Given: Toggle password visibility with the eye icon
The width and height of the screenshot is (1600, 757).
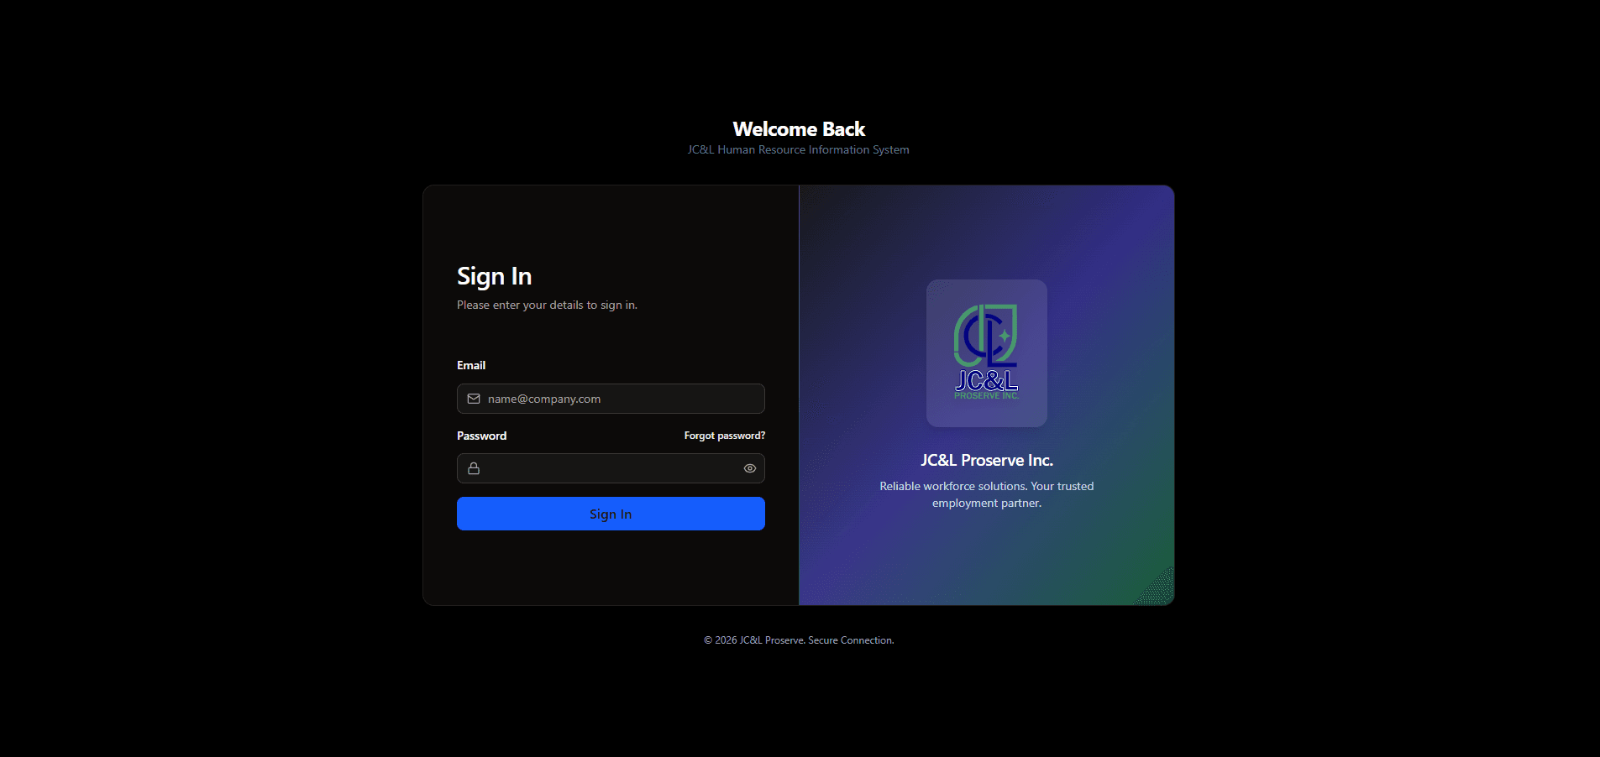Looking at the screenshot, I should coord(750,468).
